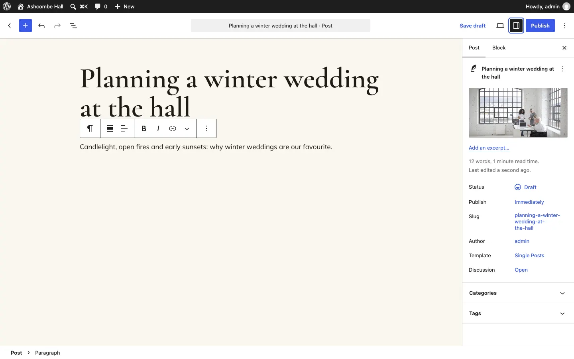Click the pen post-type icon in sidebar
This screenshot has height=359, width=574.
(x=474, y=69)
